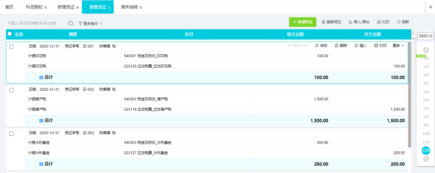Click the 删除凭证 trash icon in toolbar
The height and width of the screenshot is (173, 435).
[x=323, y=22]
